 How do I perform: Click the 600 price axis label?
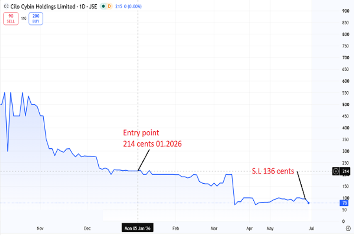point(345,81)
